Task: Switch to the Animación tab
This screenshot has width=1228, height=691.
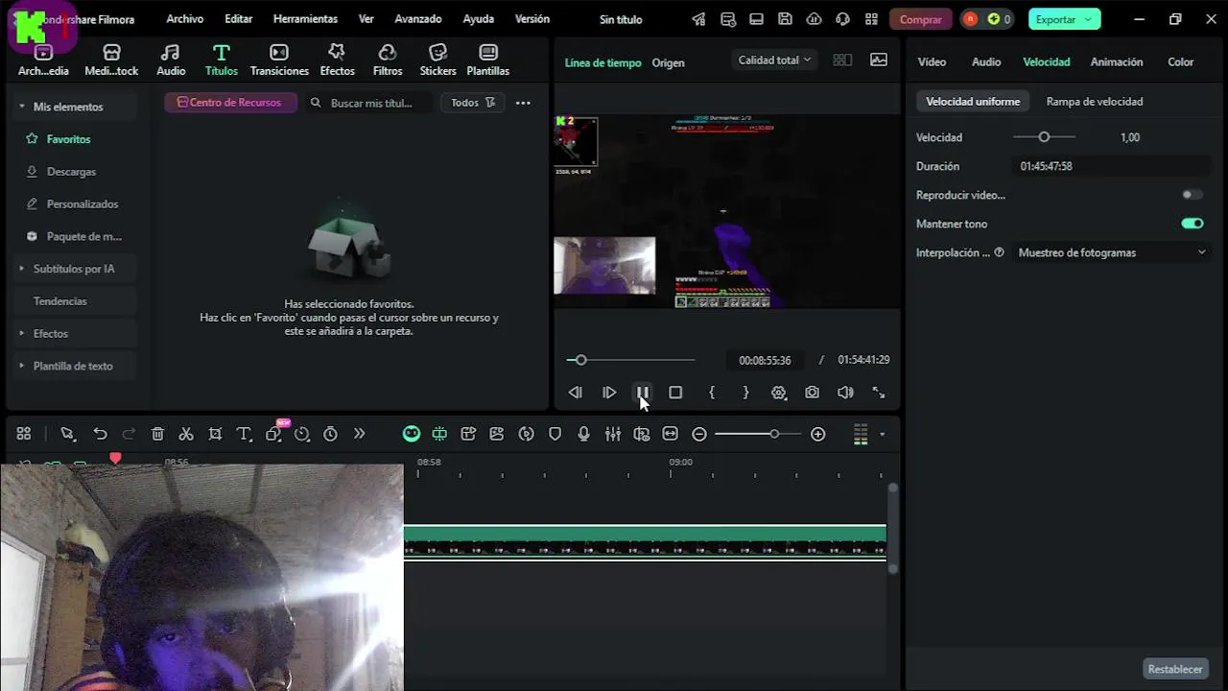Action: pos(1117,61)
